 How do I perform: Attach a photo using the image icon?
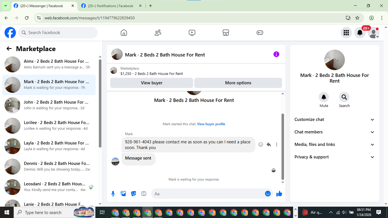click(x=123, y=194)
